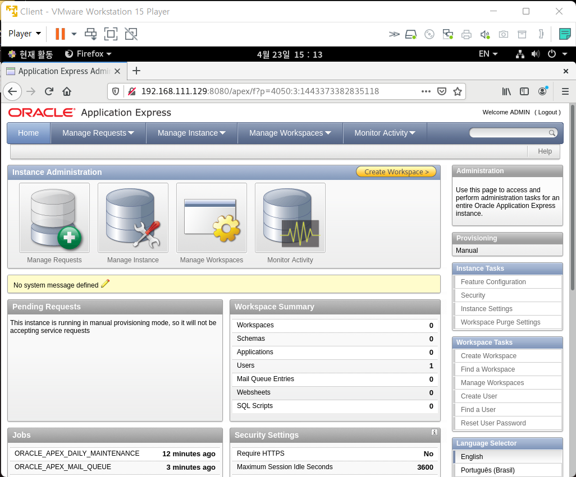
Task: Click the VMware printer device icon
Action: [x=466, y=34]
